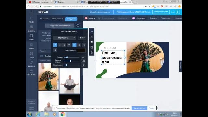The image size is (208, 117).
Task: Duplicate the text with the copy icon
Action: (92, 47)
